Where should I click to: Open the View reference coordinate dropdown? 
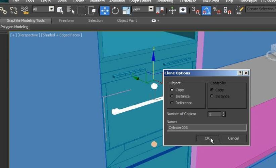tap(151, 9)
